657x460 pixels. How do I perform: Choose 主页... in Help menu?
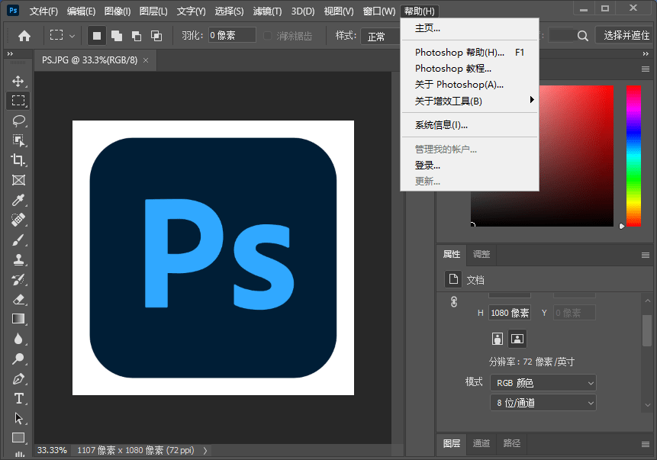pyautogui.click(x=470, y=28)
